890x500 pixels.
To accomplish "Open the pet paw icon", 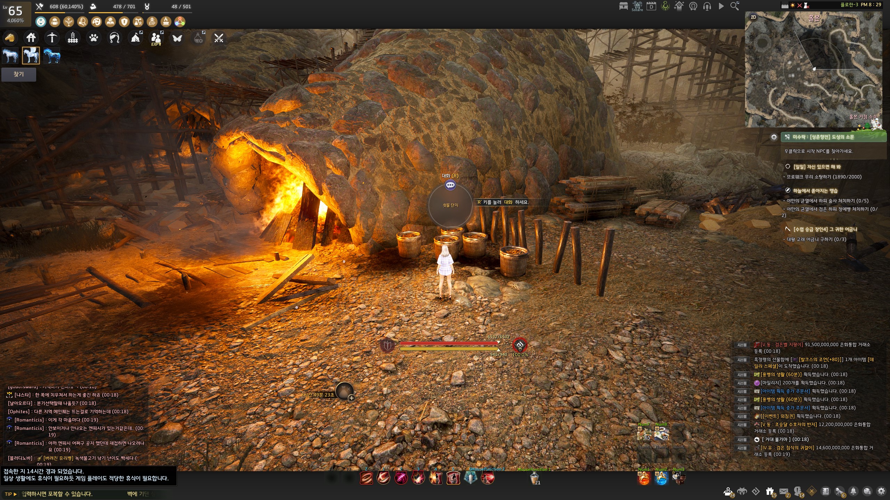I will (x=94, y=37).
